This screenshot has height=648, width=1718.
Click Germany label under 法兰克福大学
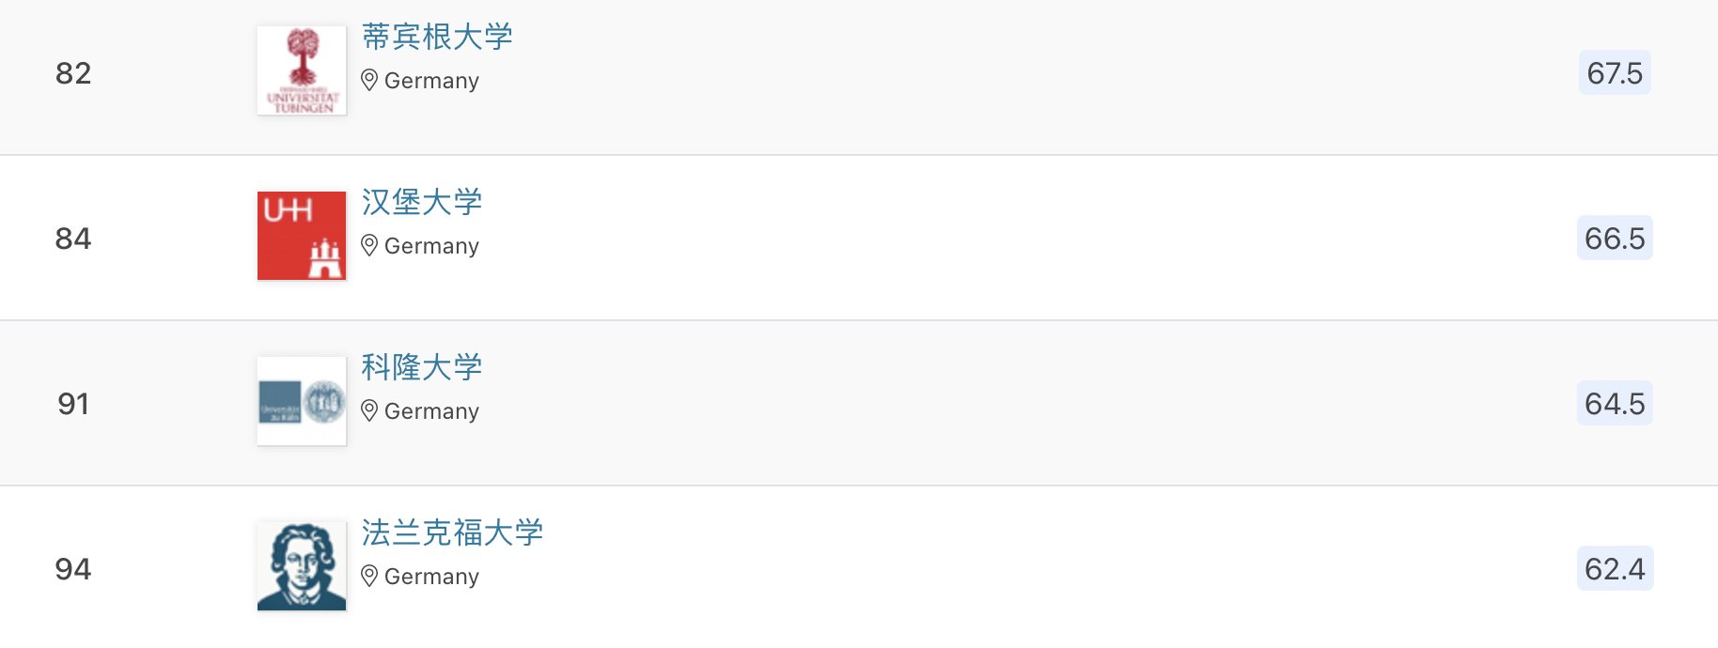point(431,577)
